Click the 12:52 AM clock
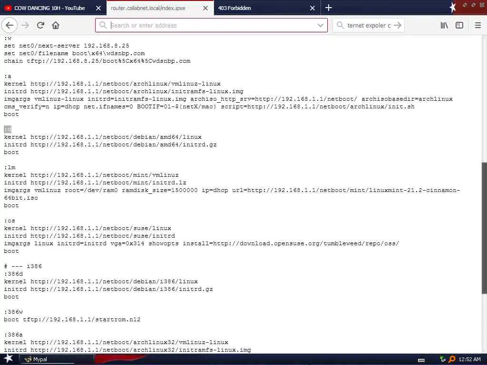Viewport: 487px width, 365px height. pos(469,359)
